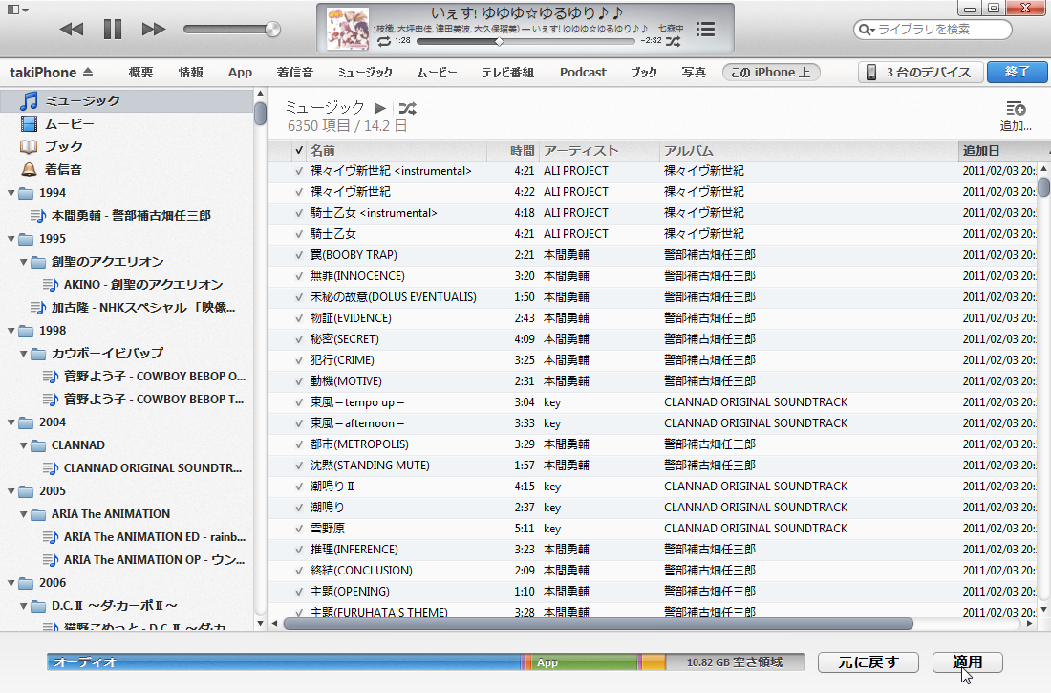This screenshot has height=693, width=1051.
Task: Open the Up Next list icon
Action: [x=705, y=29]
